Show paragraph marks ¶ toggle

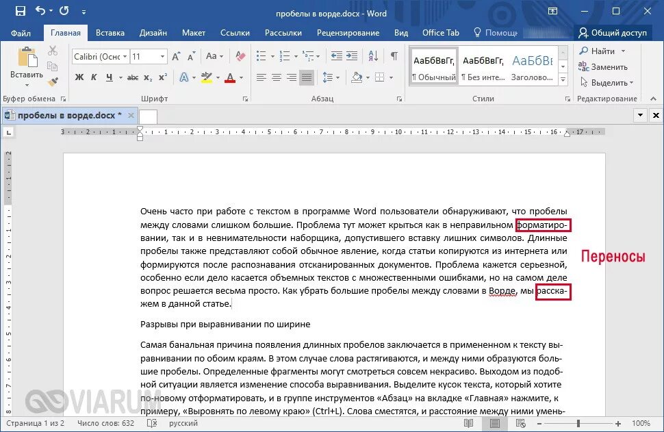click(394, 56)
